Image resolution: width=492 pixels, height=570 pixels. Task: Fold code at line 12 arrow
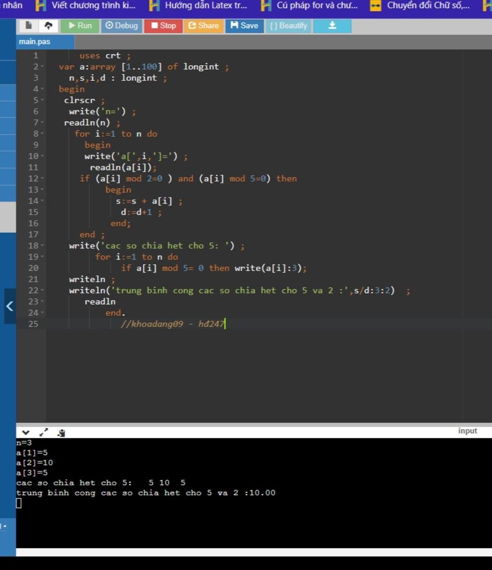(42, 178)
